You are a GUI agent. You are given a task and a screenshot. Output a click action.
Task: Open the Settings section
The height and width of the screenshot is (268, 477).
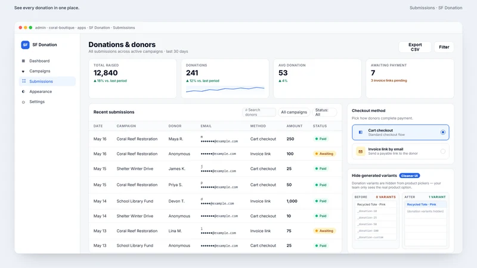pos(48,102)
